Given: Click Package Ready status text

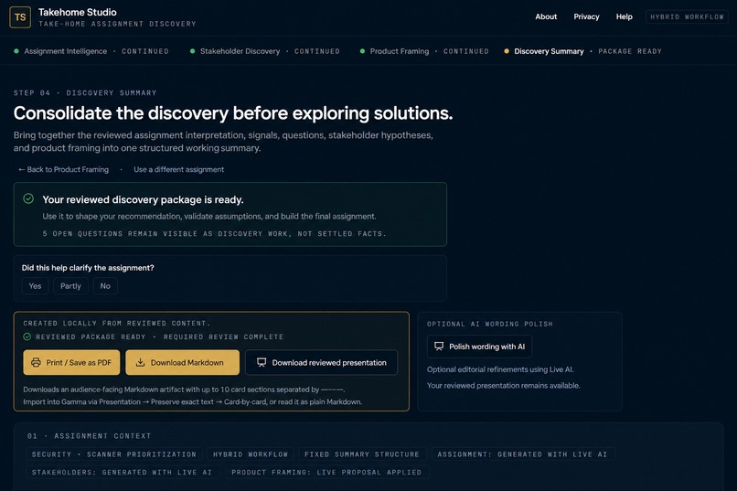Looking at the screenshot, I should coord(630,51).
